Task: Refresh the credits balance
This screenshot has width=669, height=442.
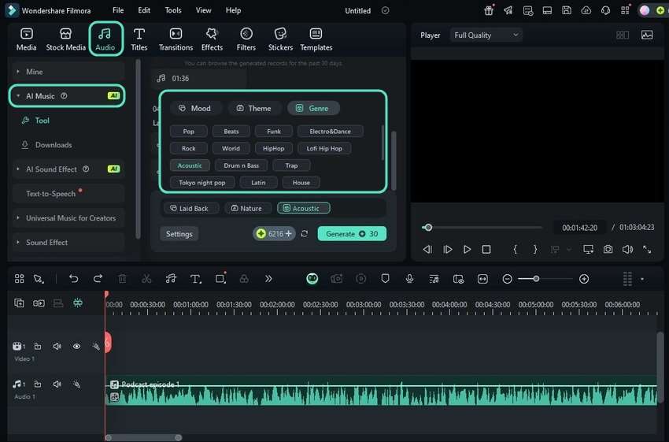Action: 305,233
